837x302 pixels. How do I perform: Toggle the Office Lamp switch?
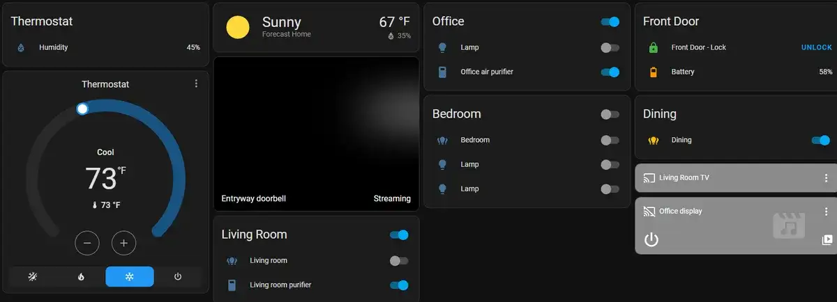point(610,48)
